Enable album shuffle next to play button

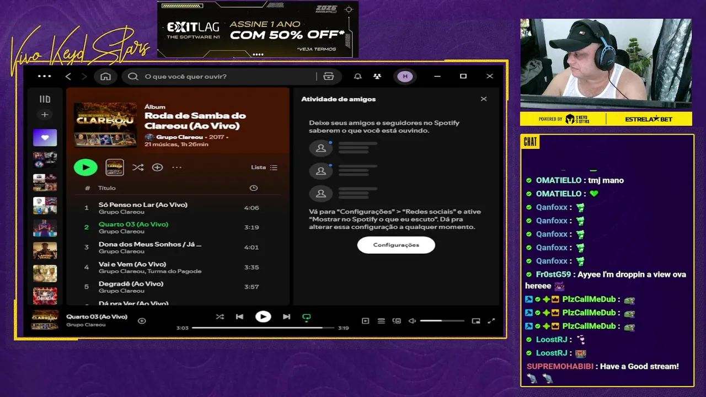click(138, 167)
